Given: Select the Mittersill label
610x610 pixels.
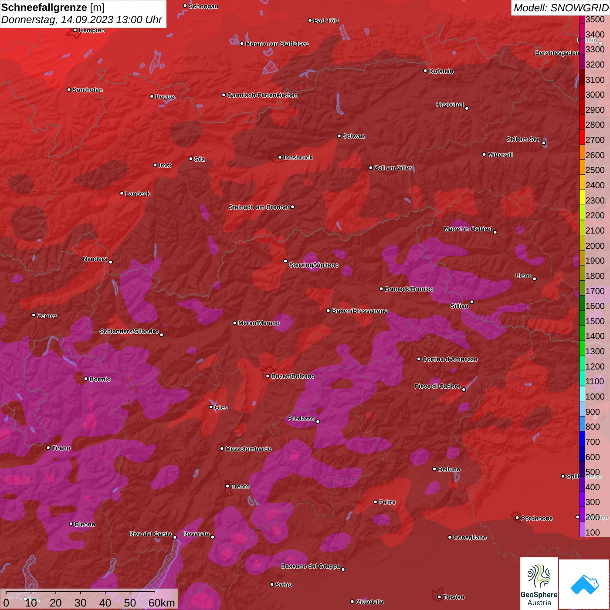Looking at the screenshot, I should 500,155.
